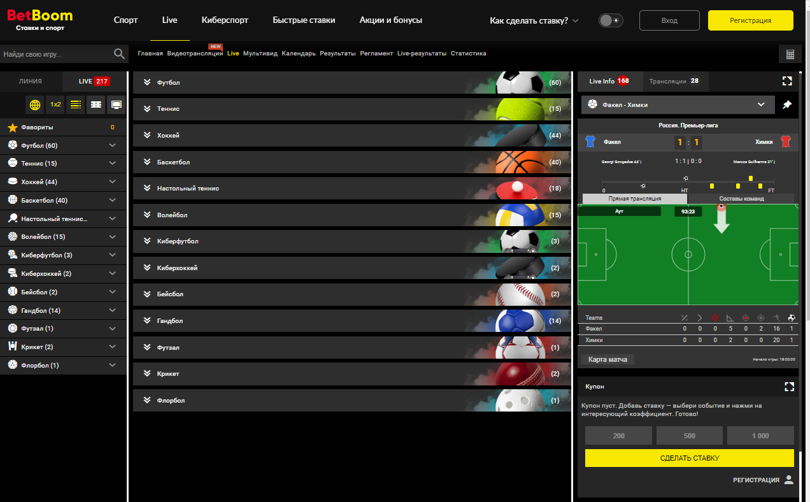Select the 1x2 view icon
This screenshot has width=810, height=502.
click(x=55, y=104)
